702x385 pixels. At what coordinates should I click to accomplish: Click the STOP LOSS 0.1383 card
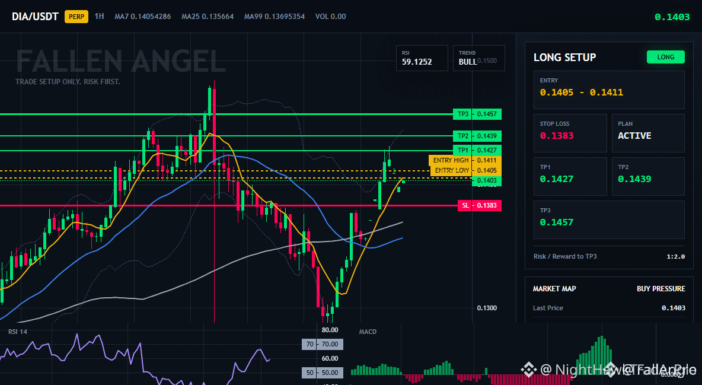tap(570, 133)
